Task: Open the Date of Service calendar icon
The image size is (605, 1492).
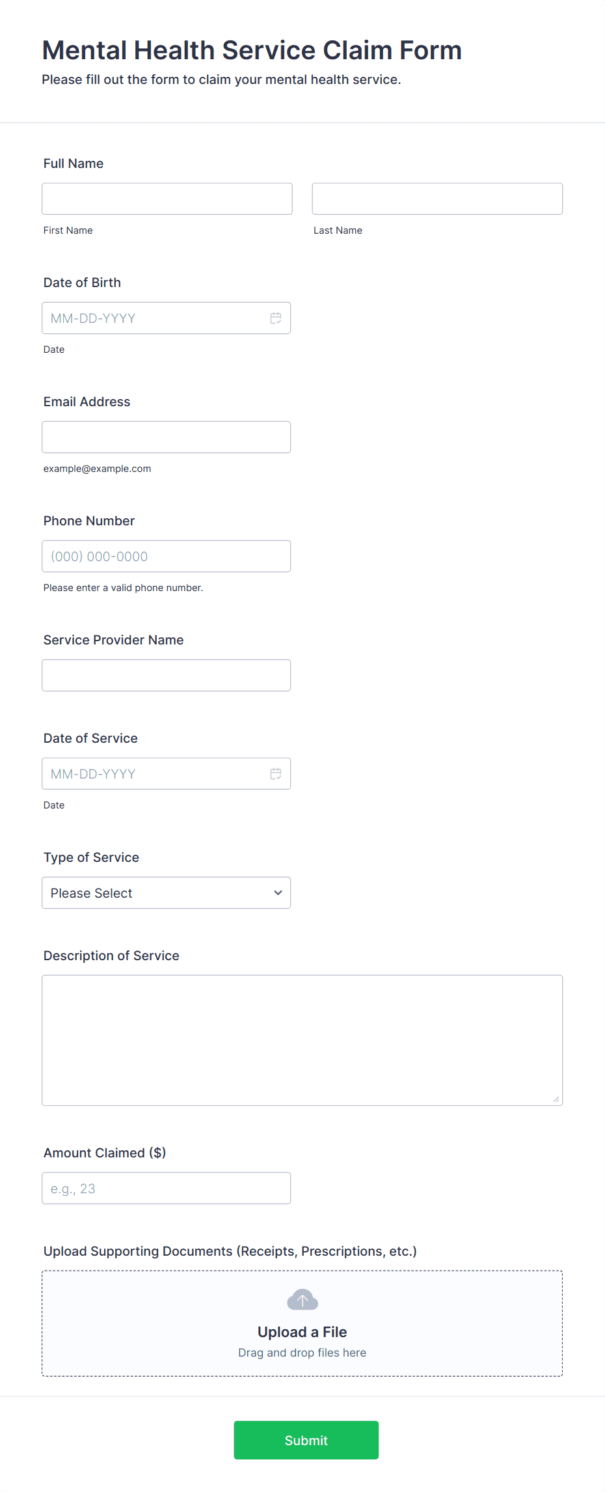Action: coord(276,774)
